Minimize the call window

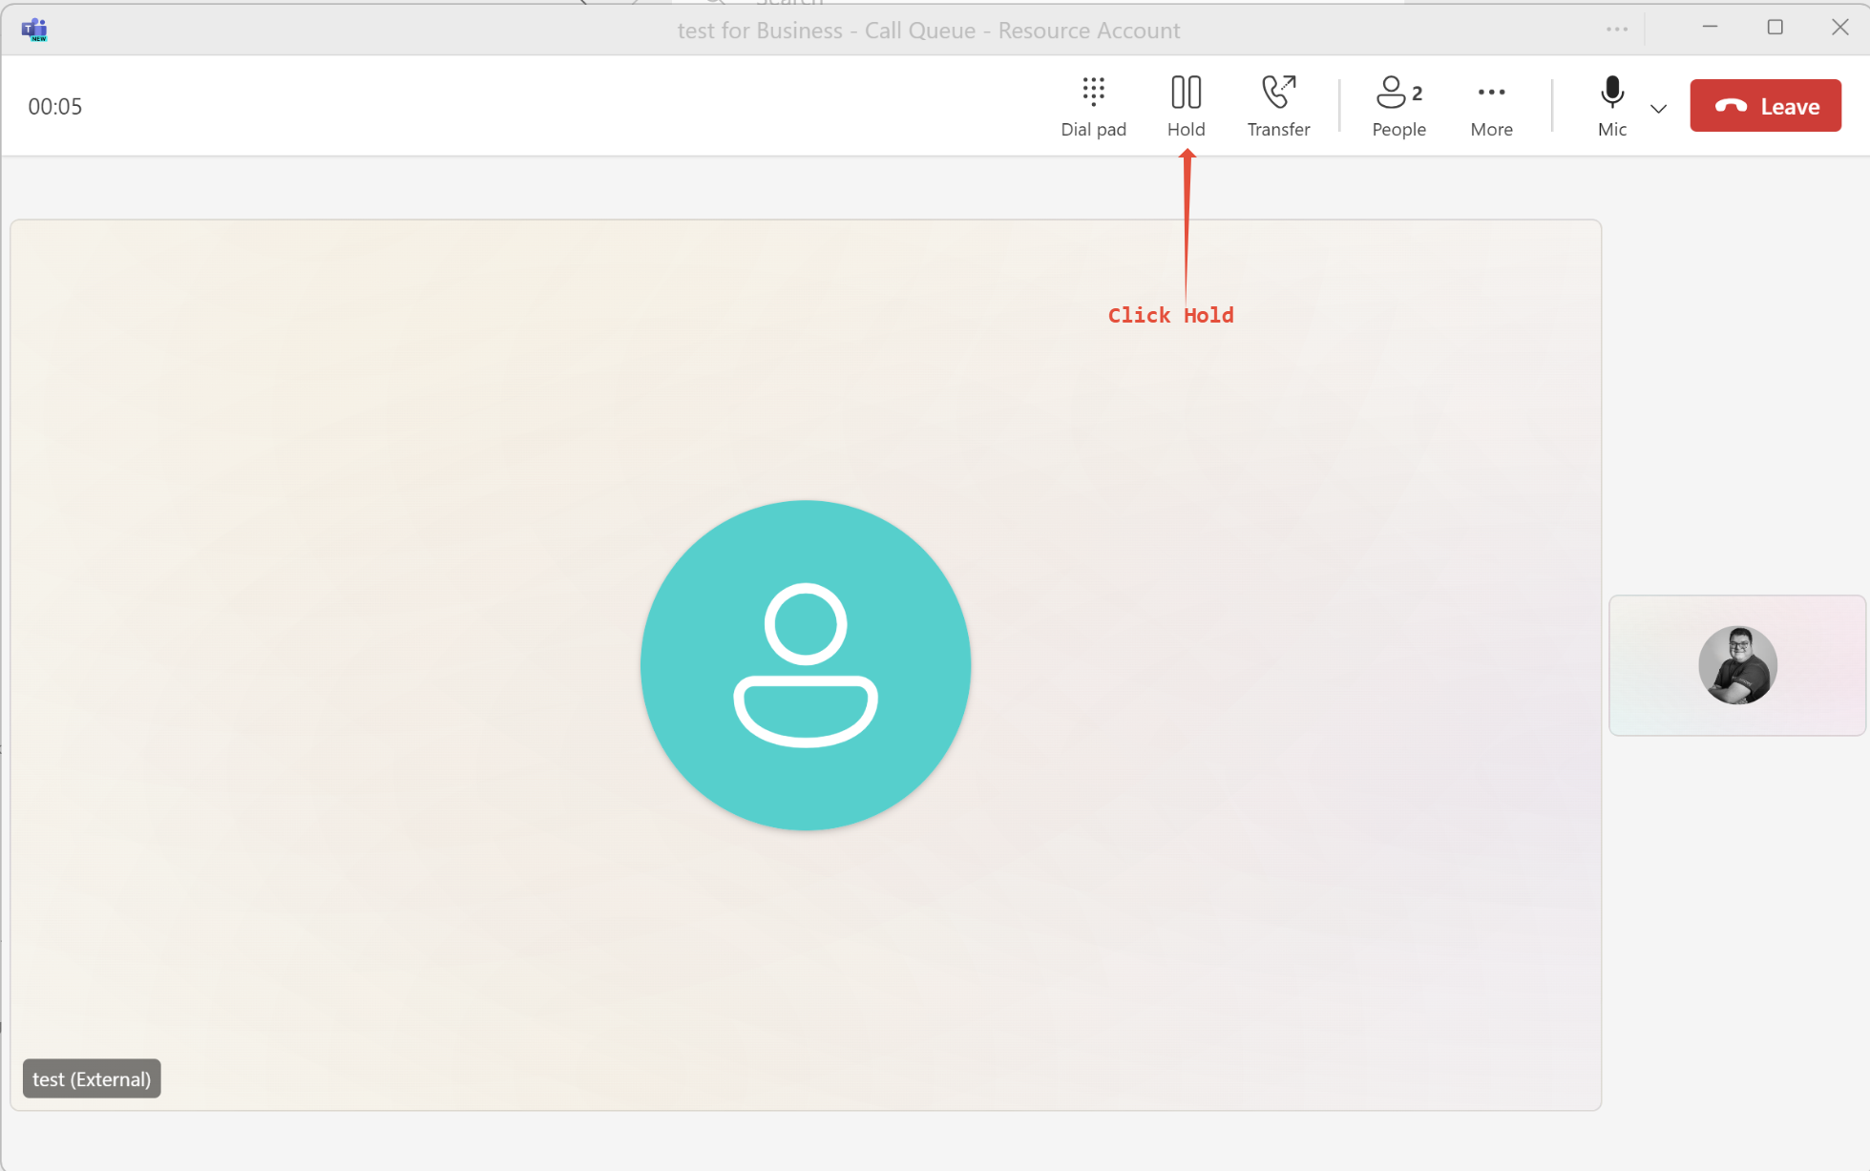tap(1710, 28)
